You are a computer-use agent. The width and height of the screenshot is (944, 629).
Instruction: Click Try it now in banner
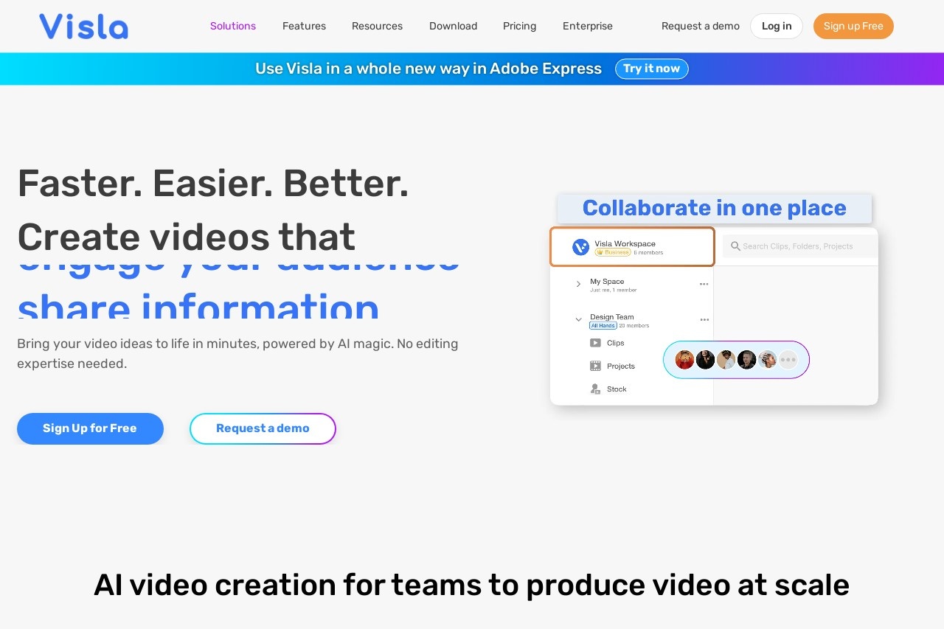[651, 69]
